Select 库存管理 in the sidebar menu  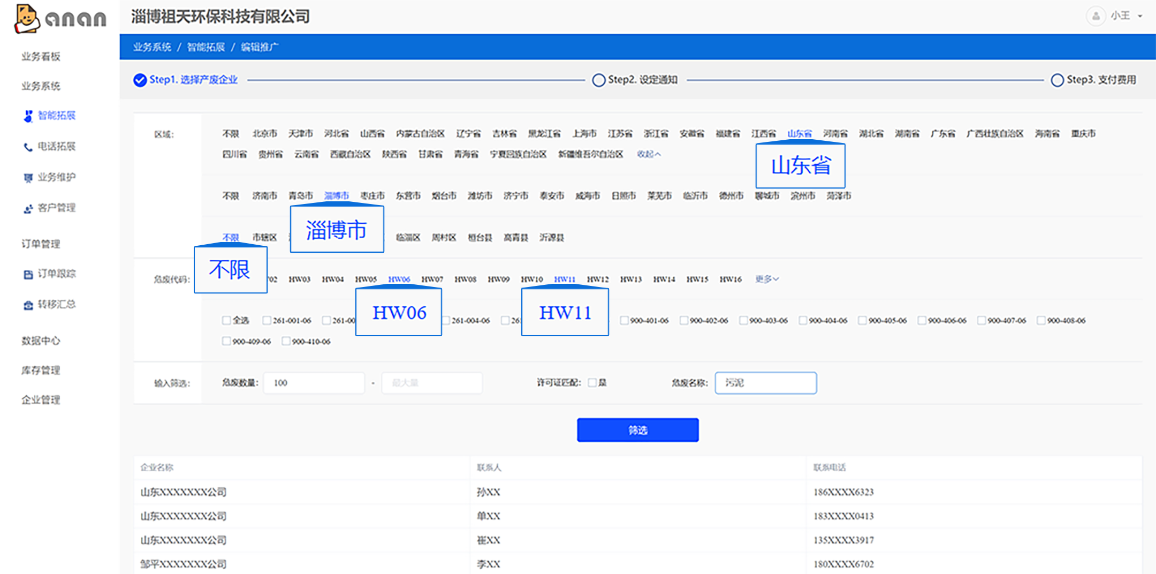point(41,370)
